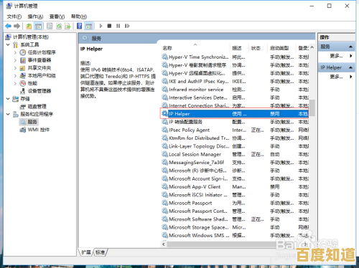Select Microsoft Software Shad... service name
Viewport: 359px width, 268px height.
(198, 219)
